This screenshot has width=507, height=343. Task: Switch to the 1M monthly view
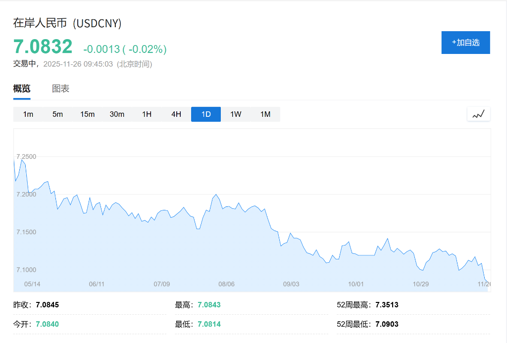(265, 114)
